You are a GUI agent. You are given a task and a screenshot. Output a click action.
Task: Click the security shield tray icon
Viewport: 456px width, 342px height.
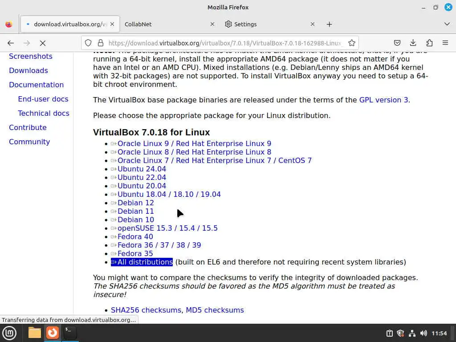point(400,333)
